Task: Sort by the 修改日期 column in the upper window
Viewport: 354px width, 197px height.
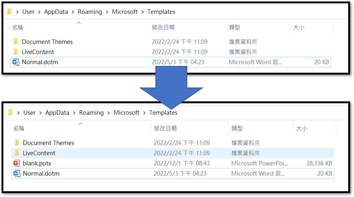Action: pyautogui.click(x=163, y=27)
